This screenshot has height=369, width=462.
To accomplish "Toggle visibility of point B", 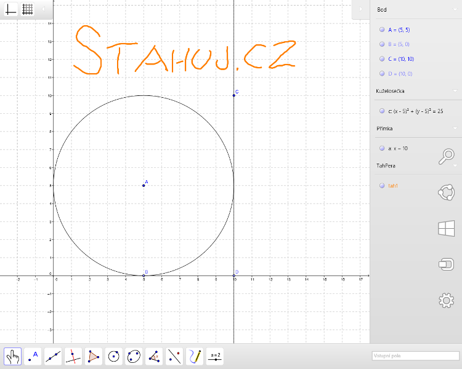I will click(x=382, y=44).
